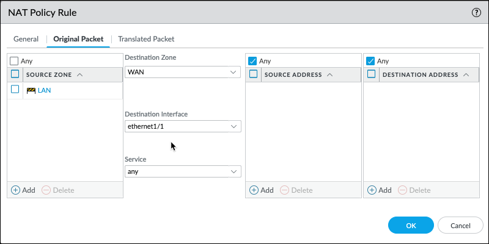Switch to the General tab
This screenshot has height=244, width=489.
coord(26,39)
